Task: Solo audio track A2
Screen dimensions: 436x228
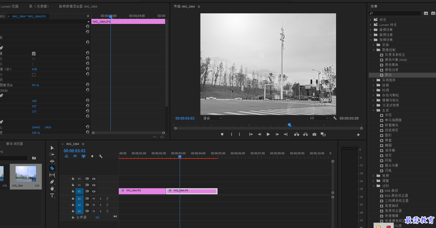Action: [100, 205]
